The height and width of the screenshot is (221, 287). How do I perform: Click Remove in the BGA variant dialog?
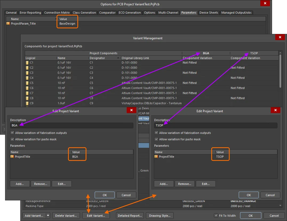pyautogui.click(x=41, y=184)
